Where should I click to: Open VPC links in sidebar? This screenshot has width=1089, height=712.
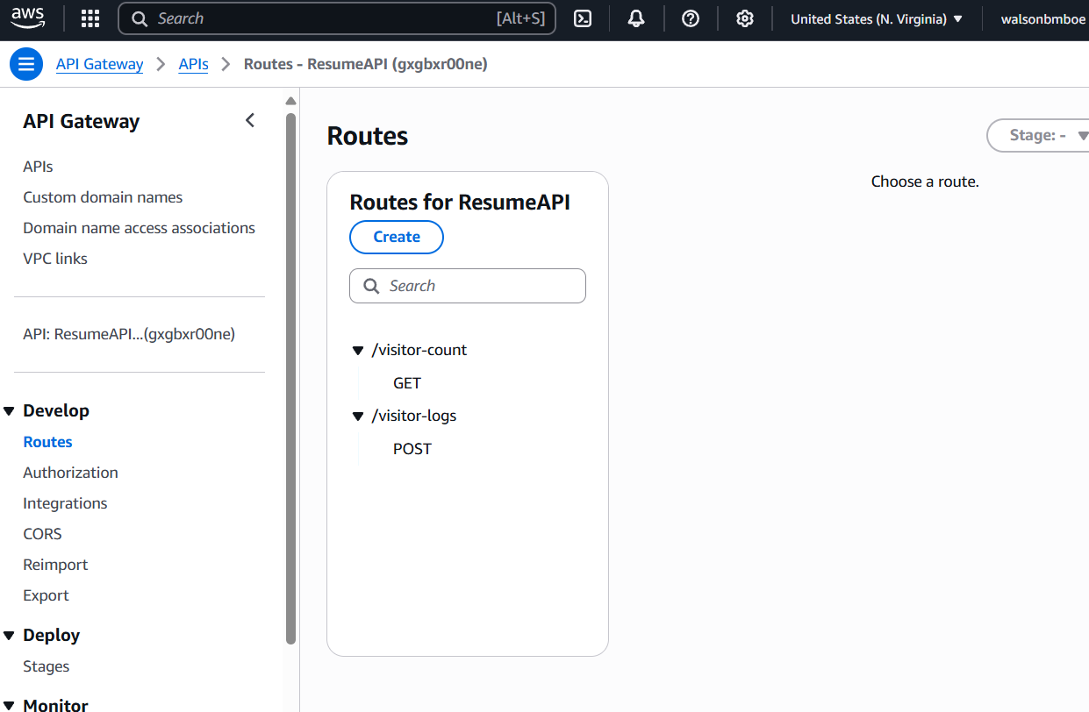pyautogui.click(x=55, y=259)
